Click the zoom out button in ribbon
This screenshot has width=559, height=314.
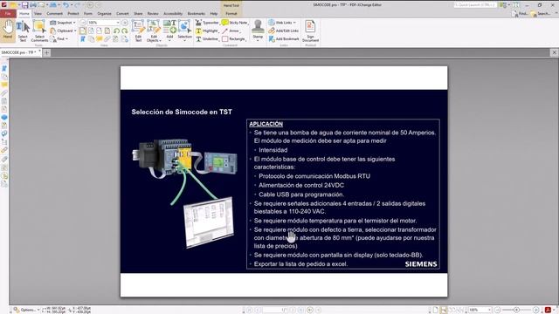point(83,23)
